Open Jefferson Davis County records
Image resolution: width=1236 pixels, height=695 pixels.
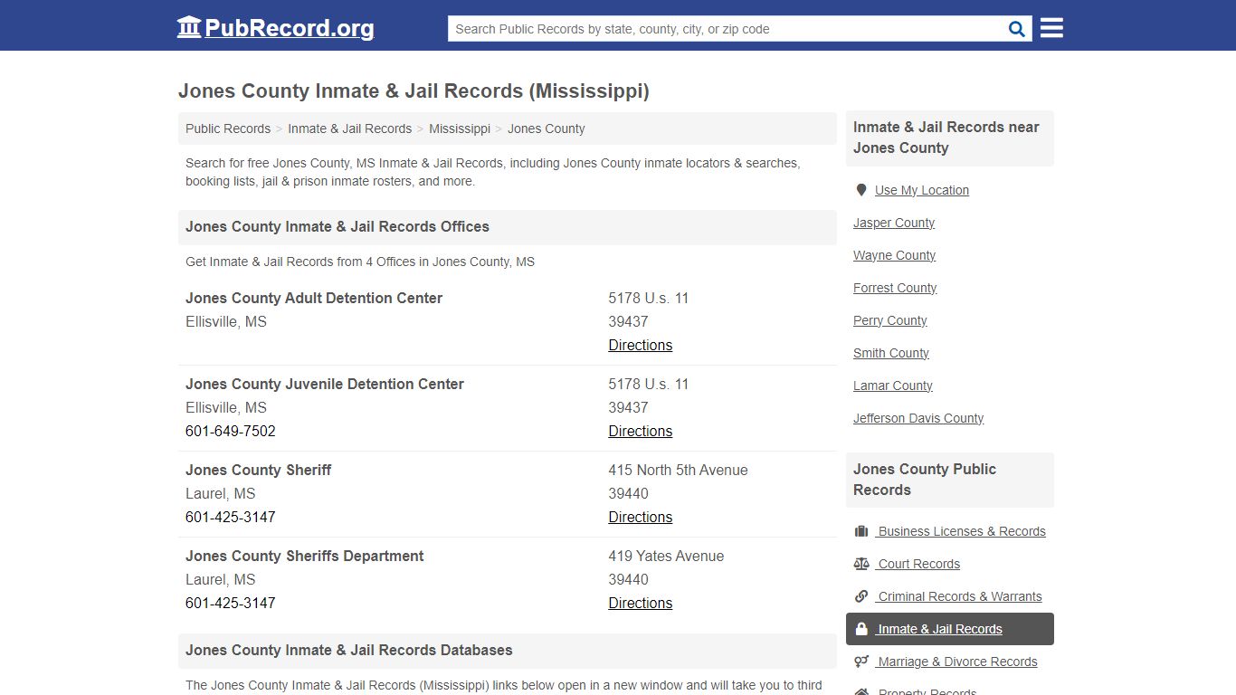[918, 418]
